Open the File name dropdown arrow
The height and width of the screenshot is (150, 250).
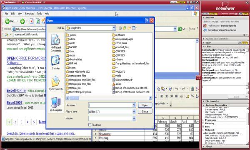pos(134,105)
